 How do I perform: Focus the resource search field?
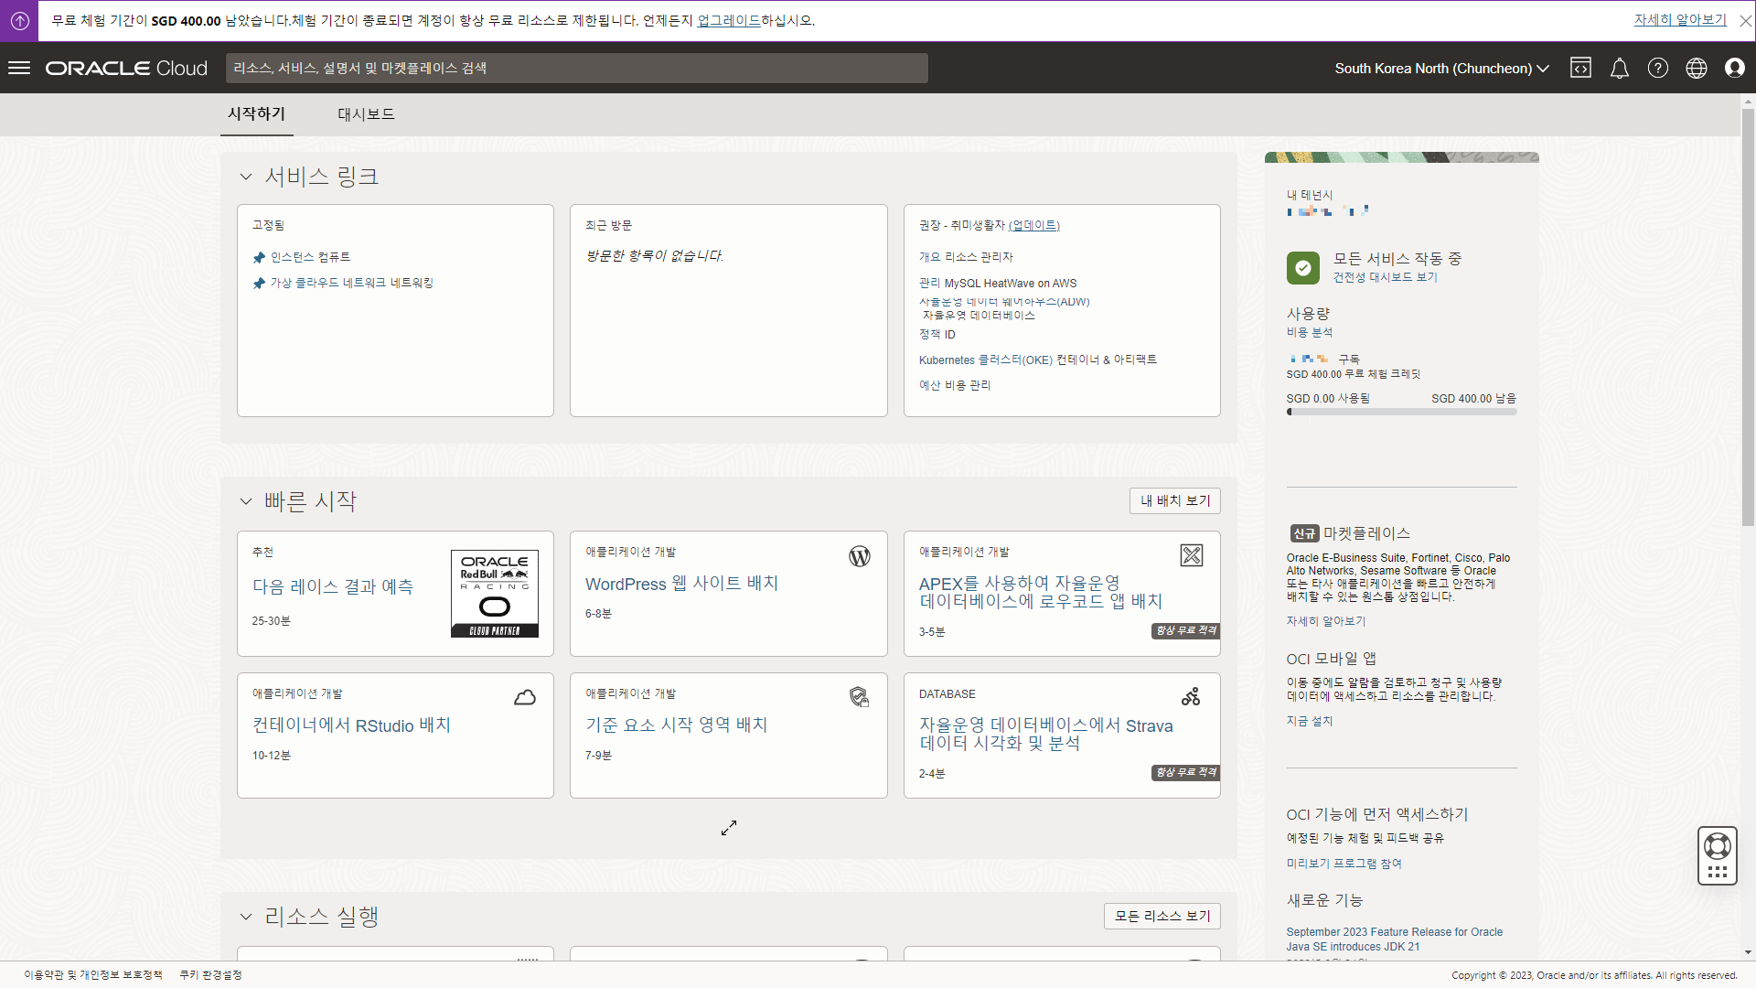click(x=576, y=68)
